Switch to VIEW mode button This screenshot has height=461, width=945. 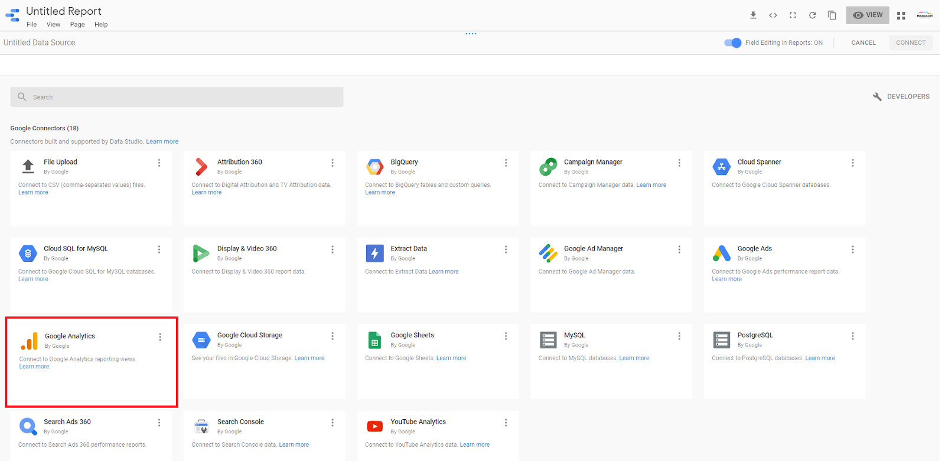coord(868,15)
